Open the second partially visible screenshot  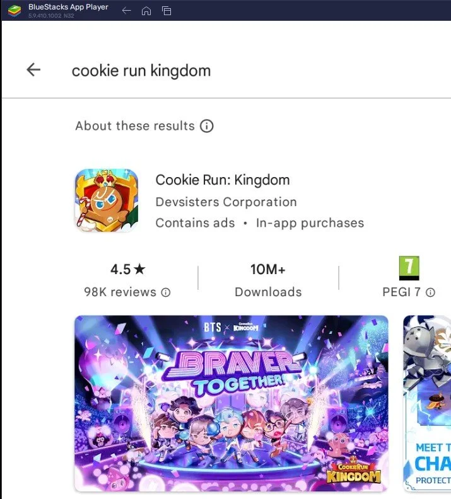click(427, 403)
